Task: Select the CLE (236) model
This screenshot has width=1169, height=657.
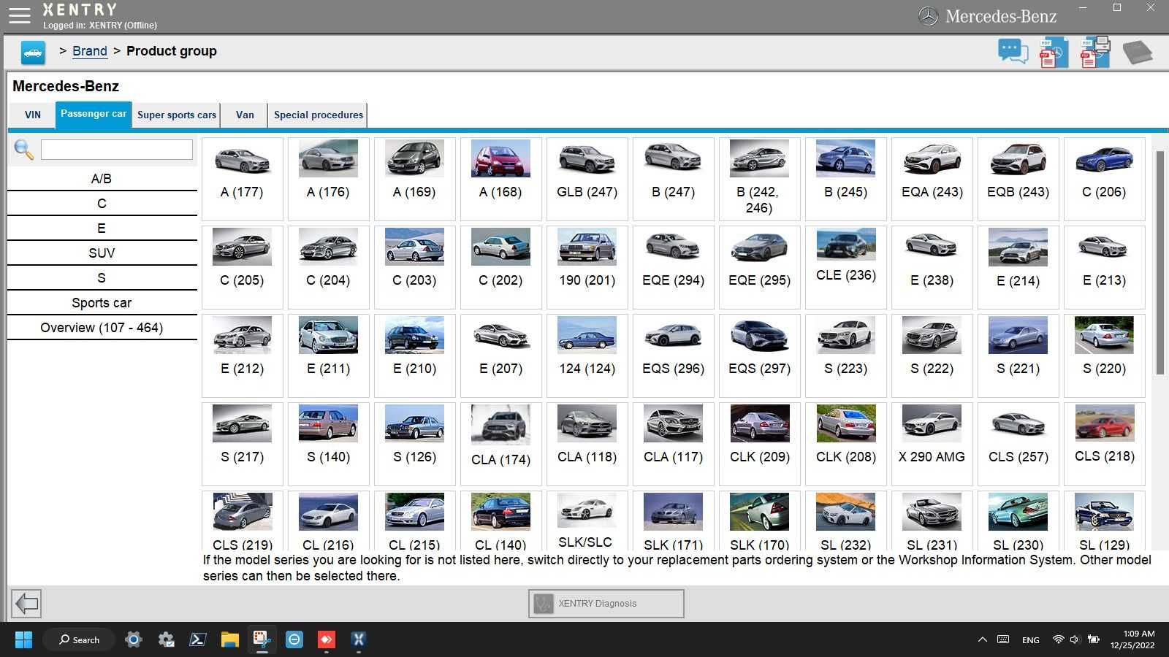Action: point(845,267)
